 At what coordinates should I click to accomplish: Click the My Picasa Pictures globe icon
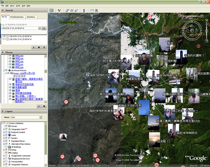point(9,70)
